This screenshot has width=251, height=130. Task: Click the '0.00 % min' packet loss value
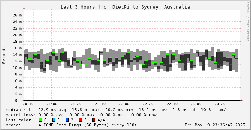pos(113,115)
